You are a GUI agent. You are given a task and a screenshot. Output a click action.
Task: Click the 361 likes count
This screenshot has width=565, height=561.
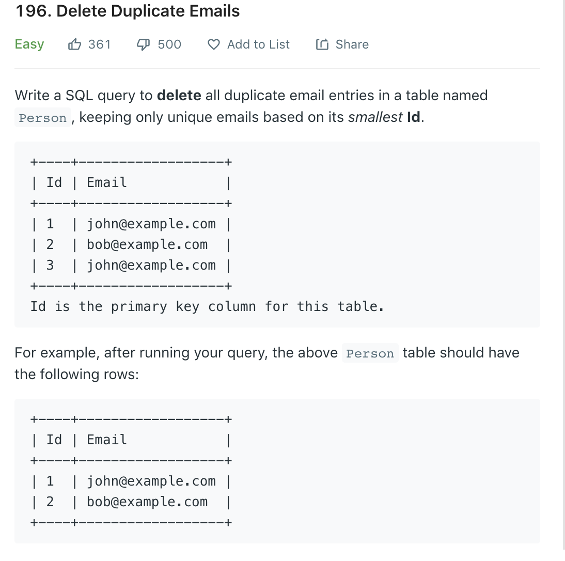point(100,44)
